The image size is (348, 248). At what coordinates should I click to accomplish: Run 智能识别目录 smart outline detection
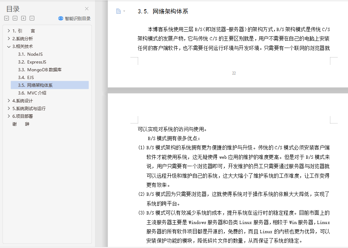tap(74, 18)
